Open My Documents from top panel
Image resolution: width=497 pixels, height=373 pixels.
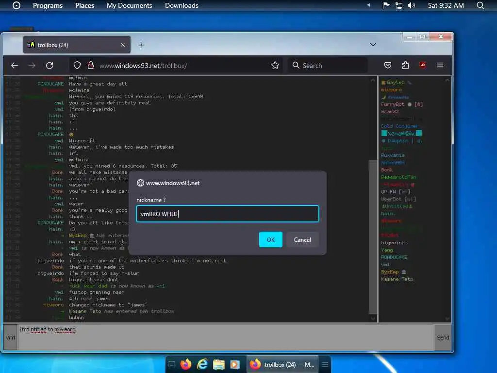point(129,5)
